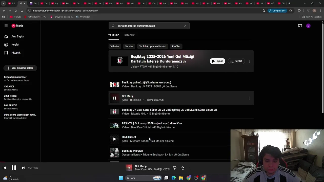Like the playing song Gol Marşı
324x182 pixels.
pos(183,168)
